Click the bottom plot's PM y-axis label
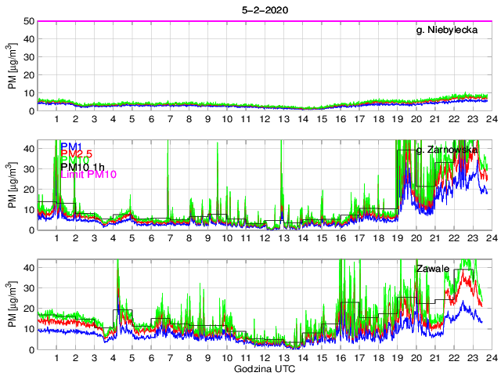The height and width of the screenshot is (376, 501). pyautogui.click(x=13, y=304)
